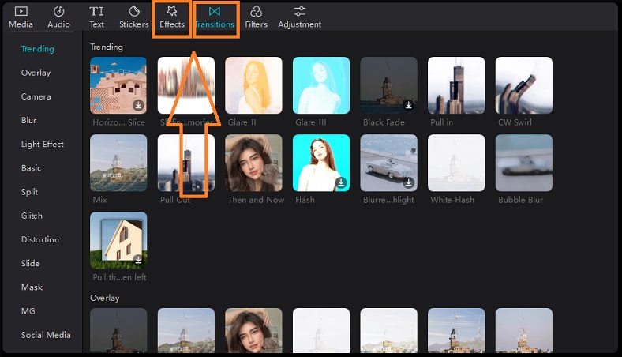Switch to the Transitions tab
The width and height of the screenshot is (622, 357).
(x=215, y=17)
